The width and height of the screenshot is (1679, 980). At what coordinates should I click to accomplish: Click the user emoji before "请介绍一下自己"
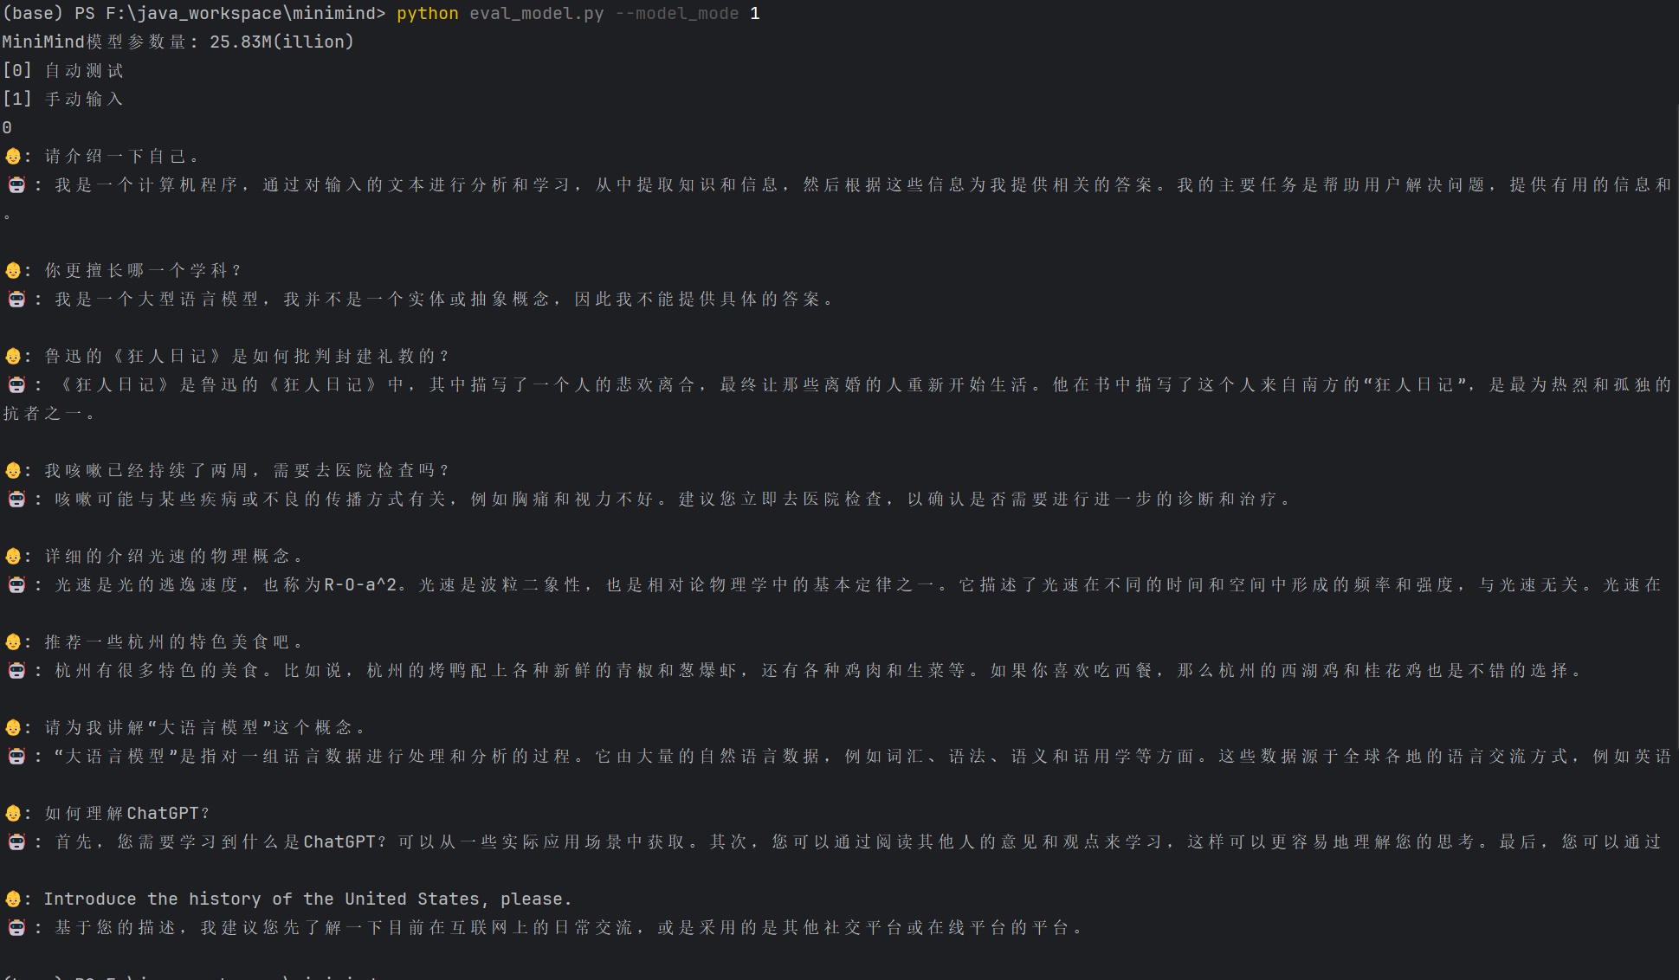(x=13, y=157)
